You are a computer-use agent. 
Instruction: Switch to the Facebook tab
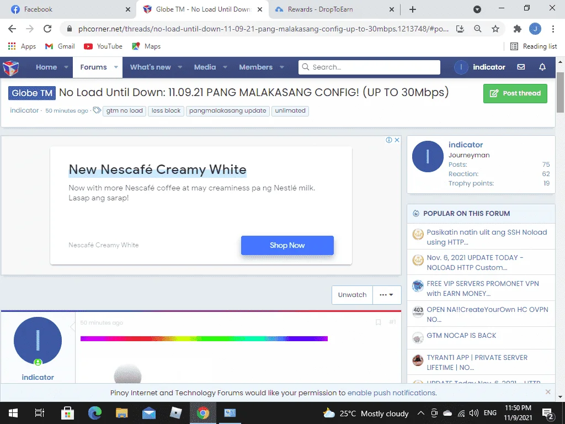pos(68,9)
